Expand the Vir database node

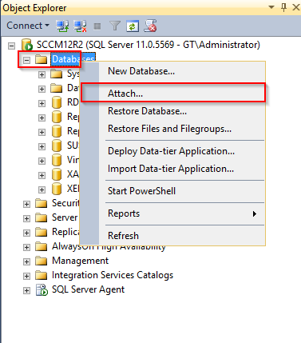click(x=42, y=161)
